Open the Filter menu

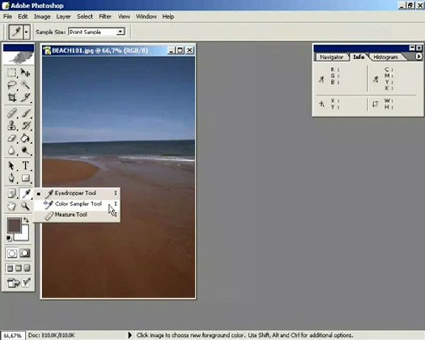pos(105,17)
